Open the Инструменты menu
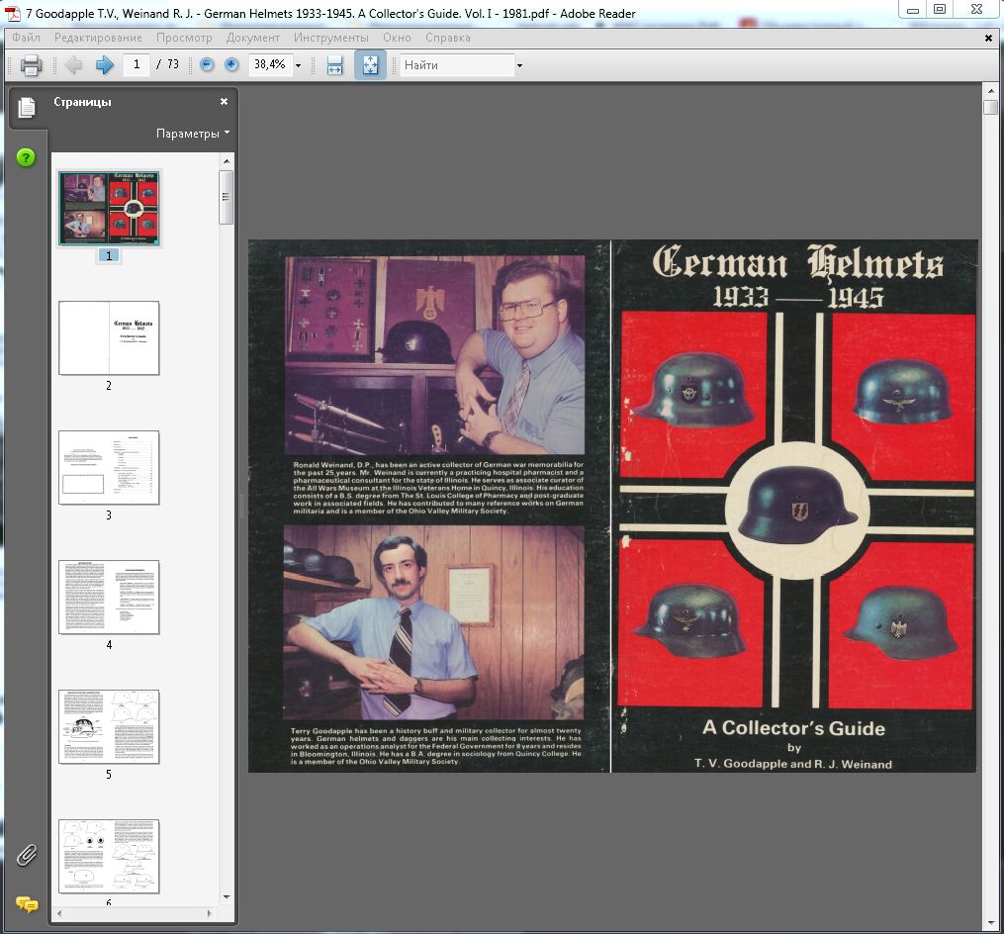The width and height of the screenshot is (1004, 934). 331,38
